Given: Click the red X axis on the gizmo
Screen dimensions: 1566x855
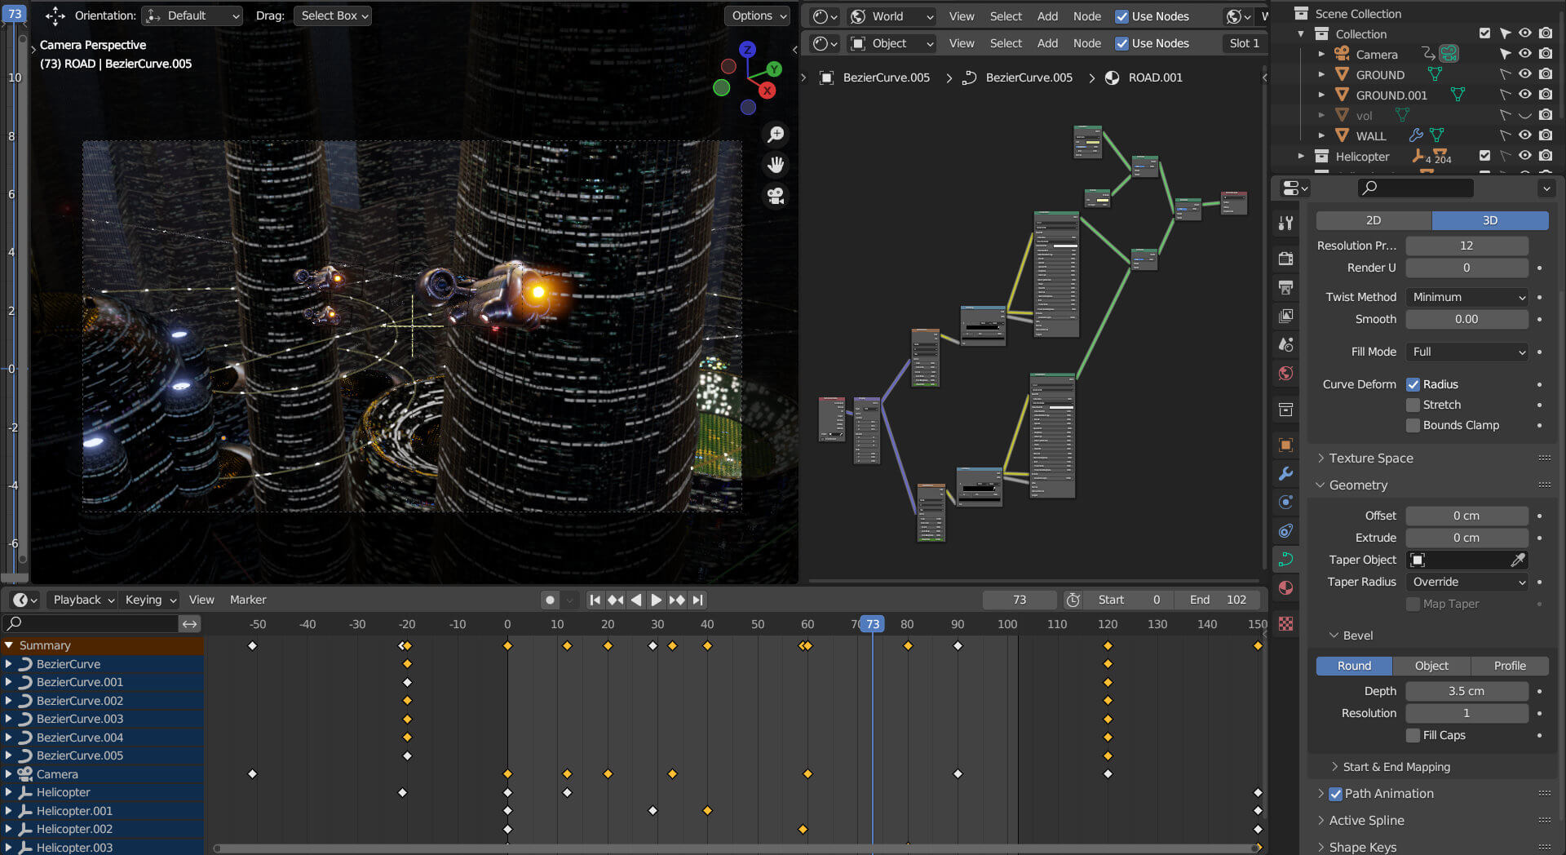Looking at the screenshot, I should click(x=768, y=91).
